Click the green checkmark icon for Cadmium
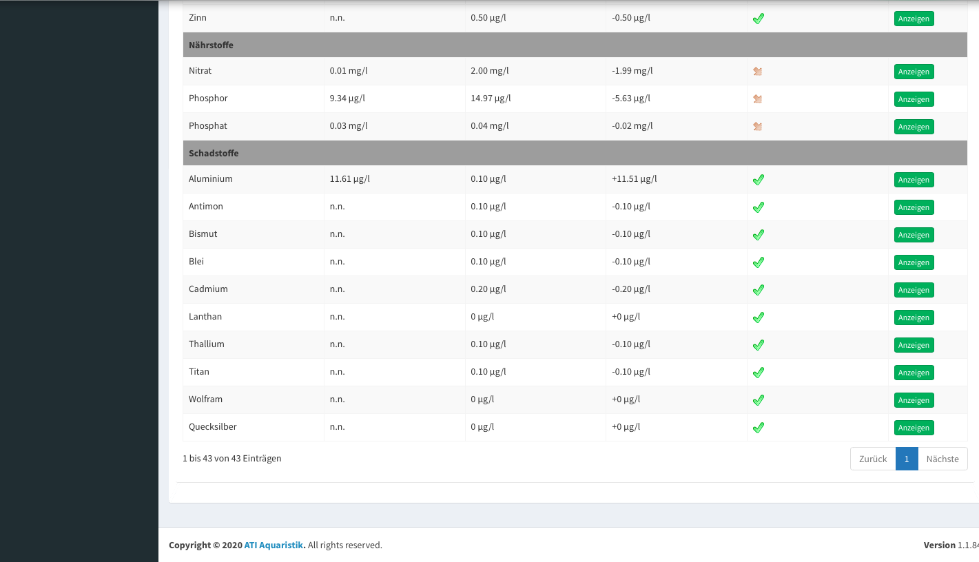 pyautogui.click(x=758, y=290)
